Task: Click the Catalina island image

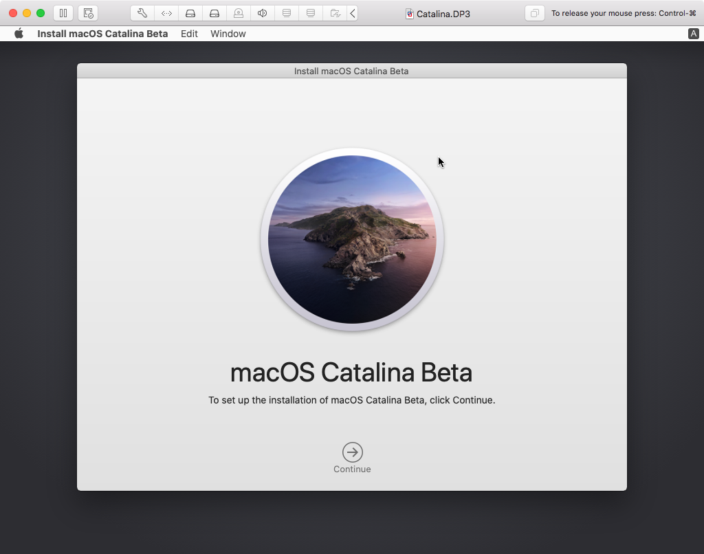Action: point(352,239)
